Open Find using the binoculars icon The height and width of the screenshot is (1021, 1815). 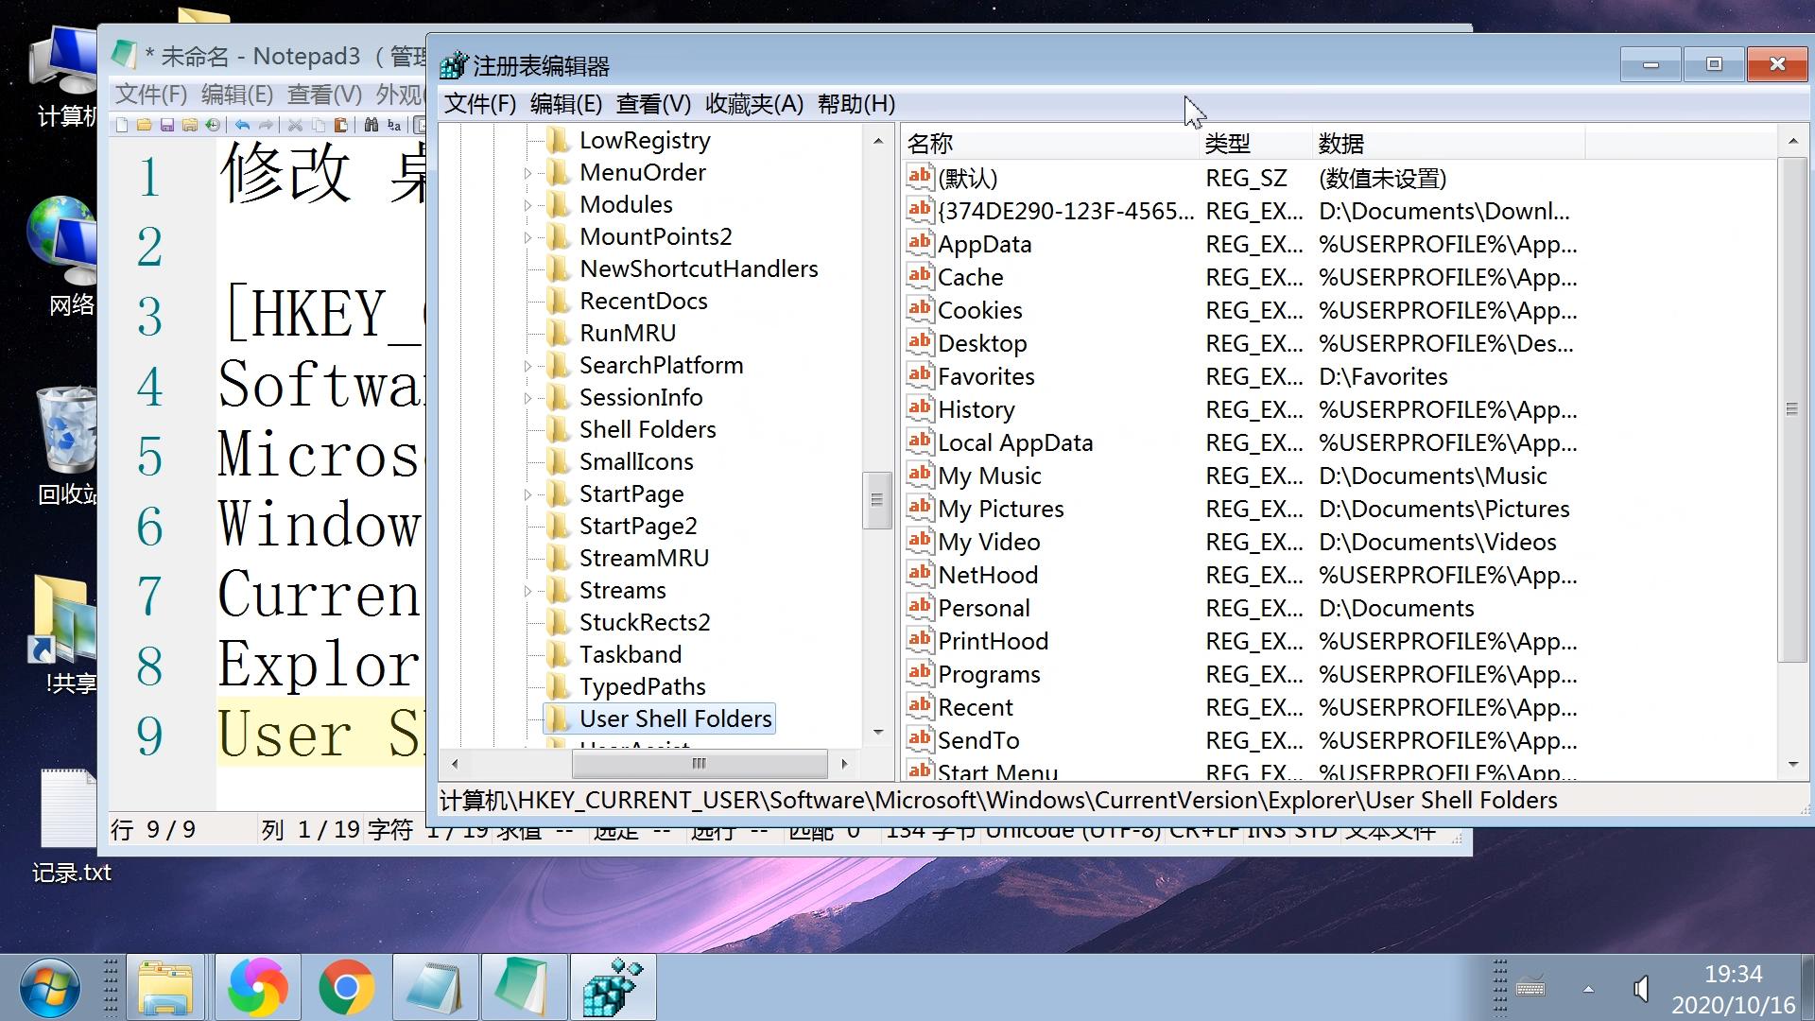pos(371,125)
